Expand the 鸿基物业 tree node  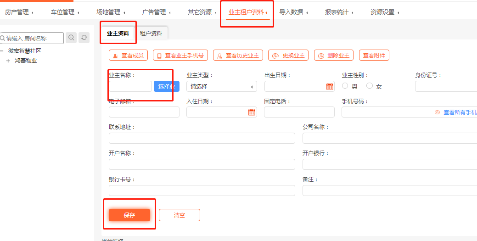(8, 60)
